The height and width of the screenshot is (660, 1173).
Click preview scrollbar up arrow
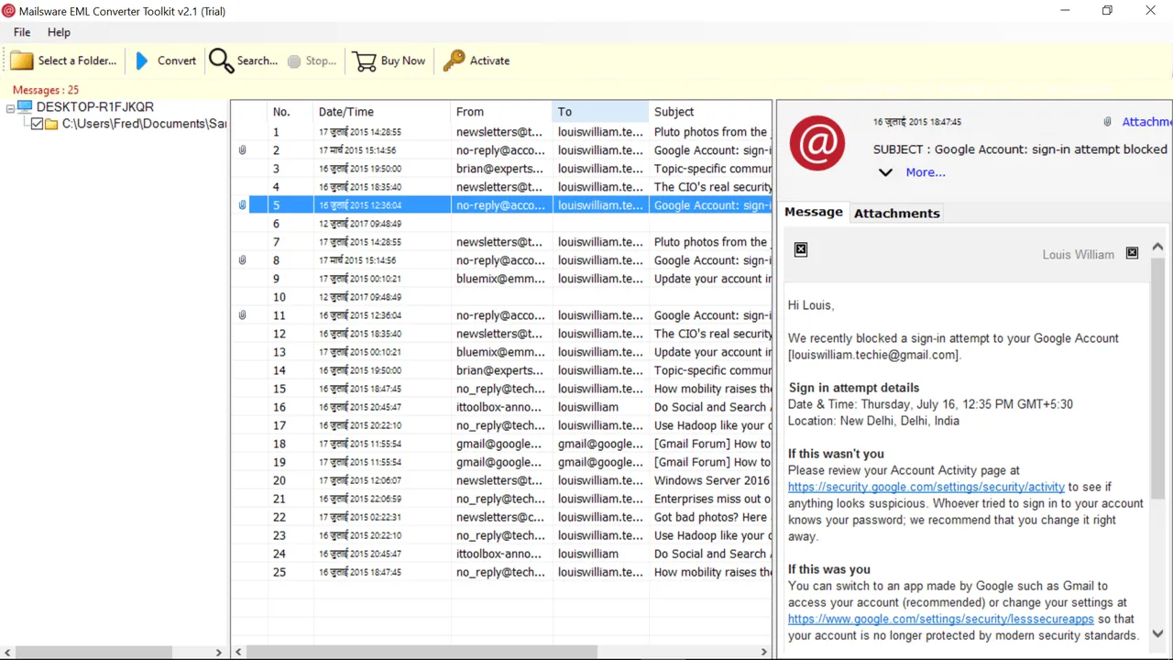coord(1157,247)
